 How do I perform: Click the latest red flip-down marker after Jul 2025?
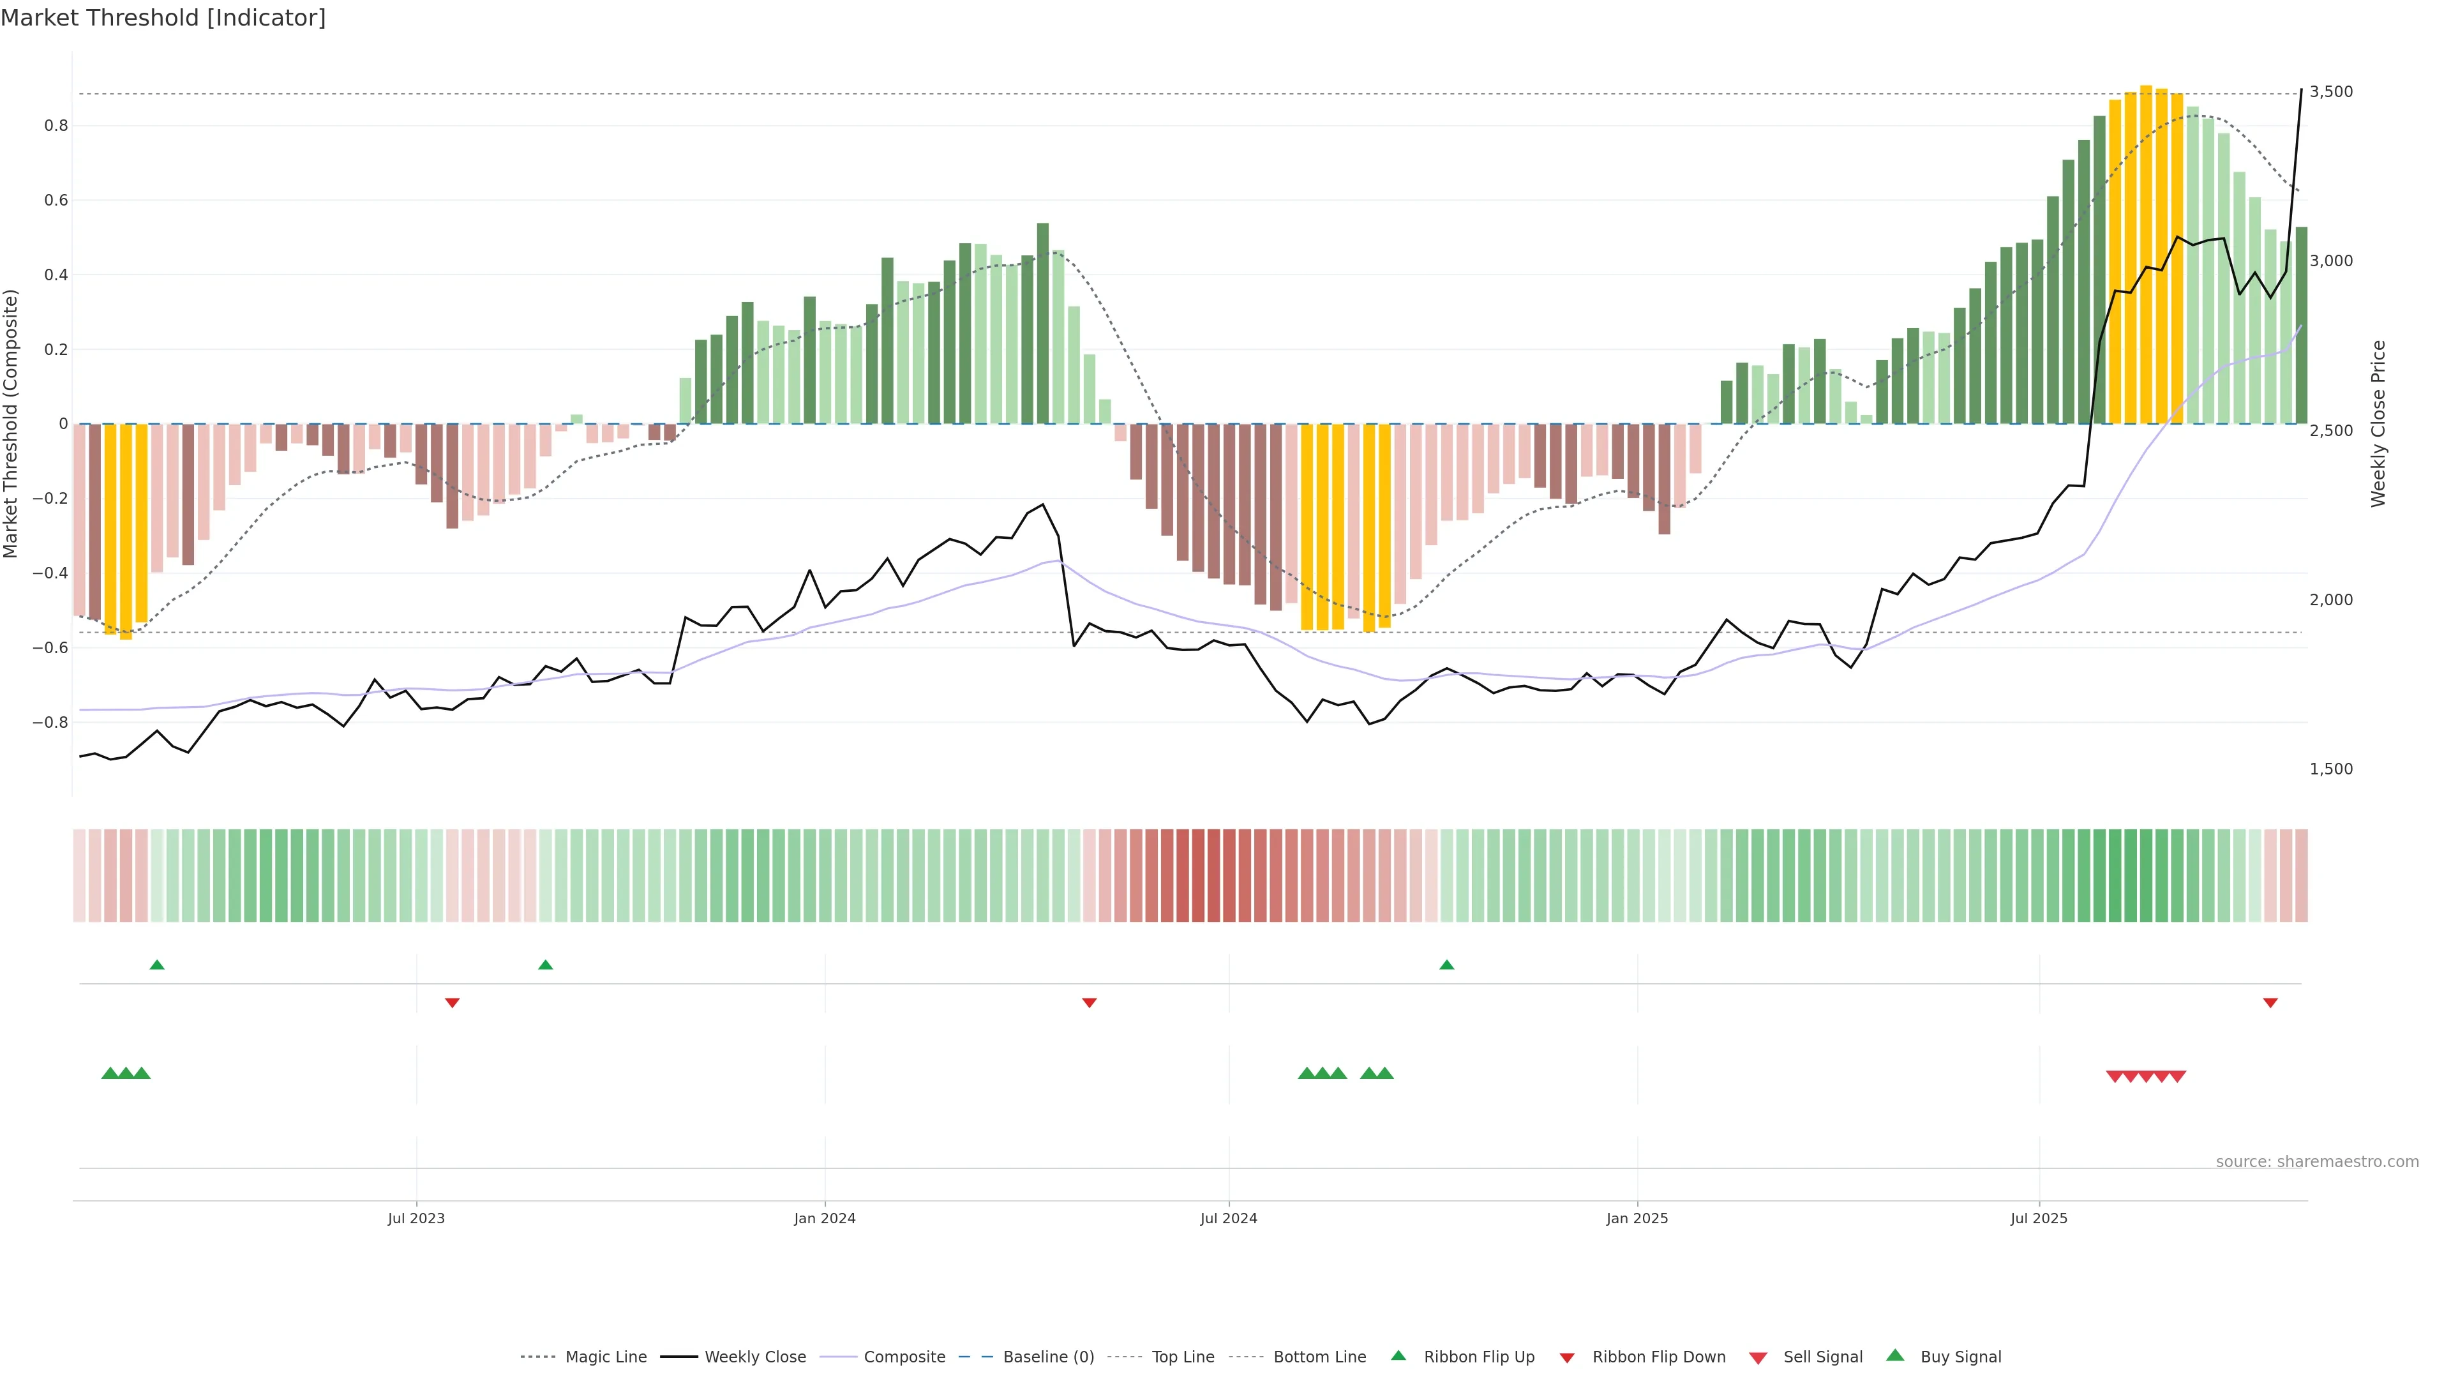(x=2270, y=1003)
